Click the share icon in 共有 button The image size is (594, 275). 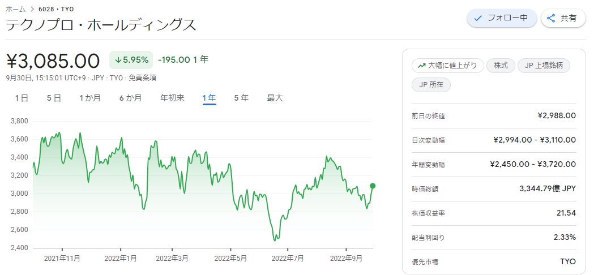[551, 18]
